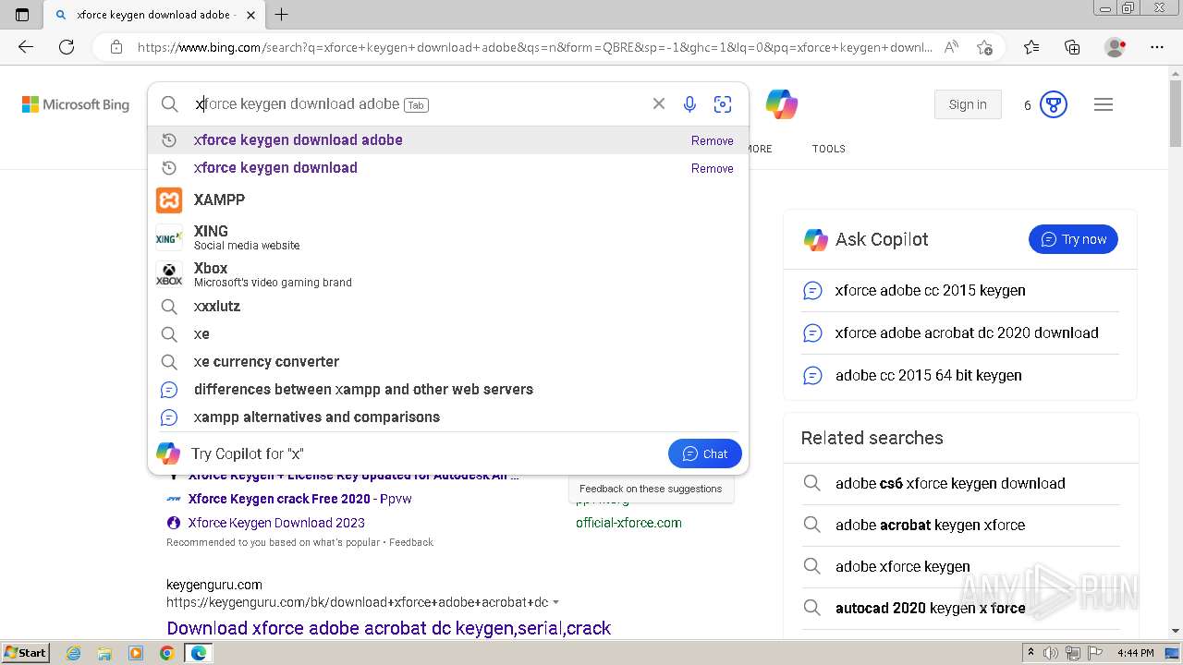Click the Chat button for Copilot
This screenshot has width=1183, height=665.
click(704, 453)
